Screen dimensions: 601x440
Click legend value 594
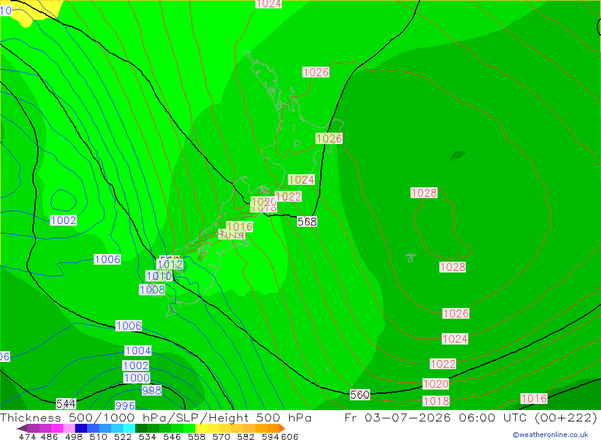[270, 437]
